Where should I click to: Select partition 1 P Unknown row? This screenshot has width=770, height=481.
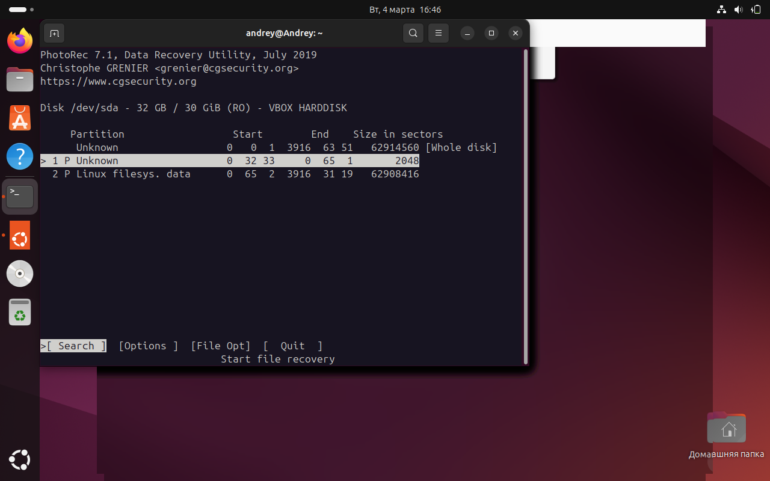[230, 161]
